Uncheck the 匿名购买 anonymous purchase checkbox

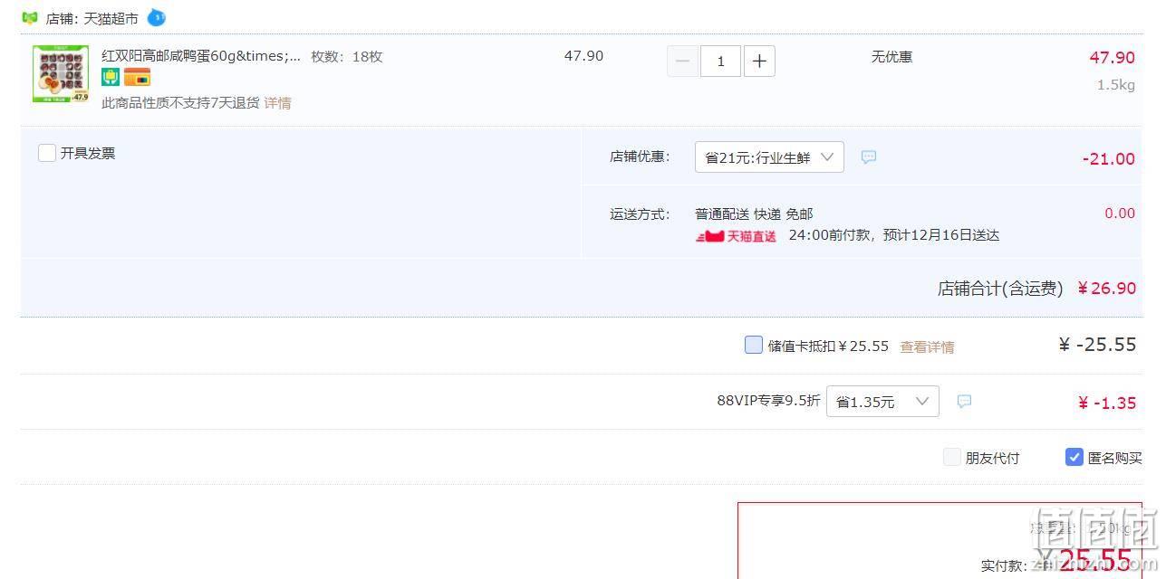pos(1074,457)
